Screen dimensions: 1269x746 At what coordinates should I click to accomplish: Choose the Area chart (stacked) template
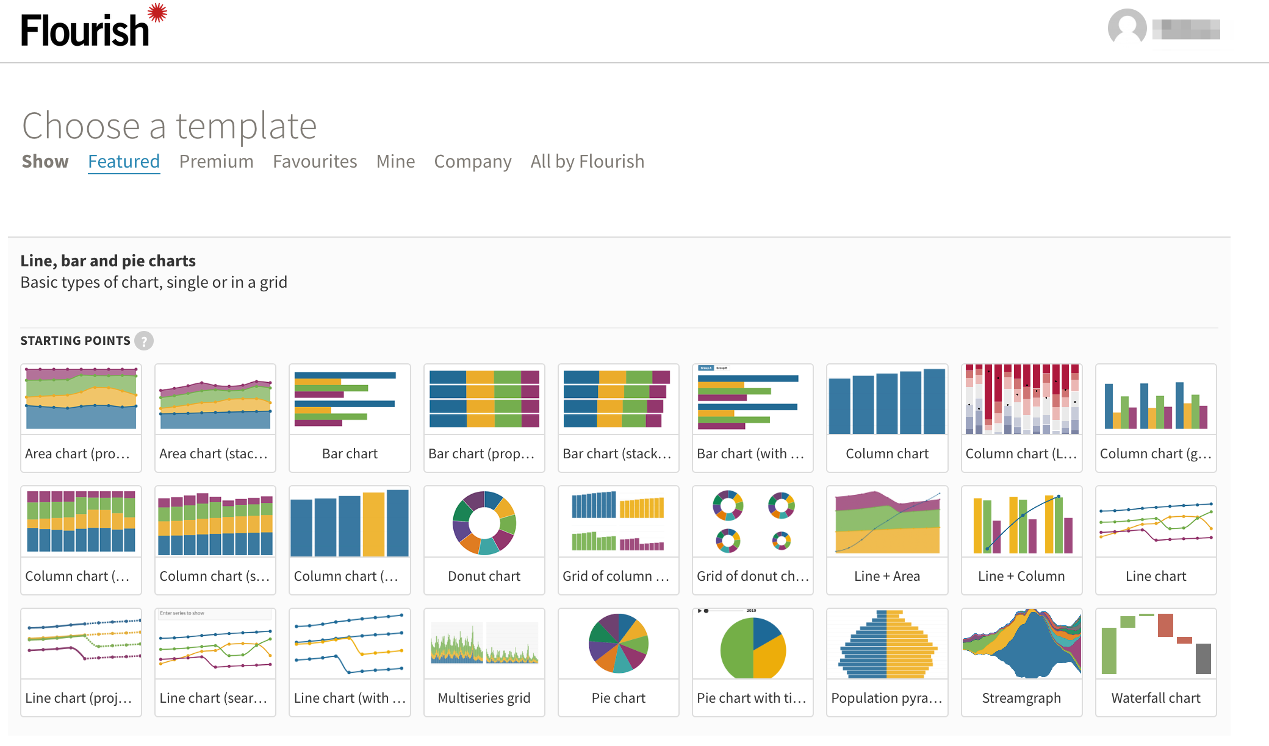(215, 418)
